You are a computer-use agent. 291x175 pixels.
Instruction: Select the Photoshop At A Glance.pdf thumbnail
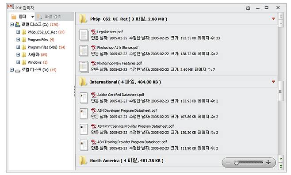[x=84, y=51]
